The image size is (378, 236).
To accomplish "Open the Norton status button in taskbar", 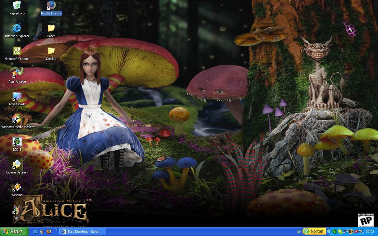I will pyautogui.click(x=314, y=231).
